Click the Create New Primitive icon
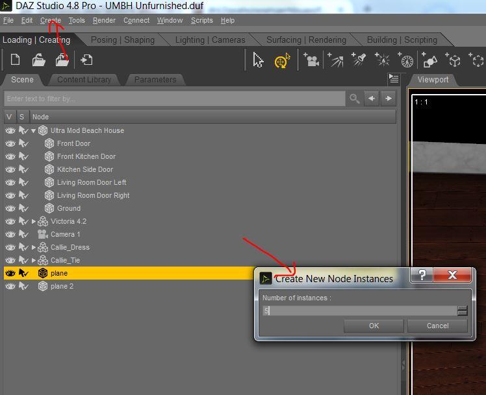Screen dimensions: 486x395 click(x=430, y=60)
